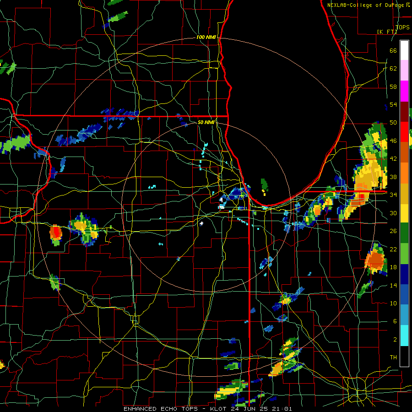This screenshot has height=412, width=412.
Task: Click the 18 legend value
Action: (x=393, y=267)
